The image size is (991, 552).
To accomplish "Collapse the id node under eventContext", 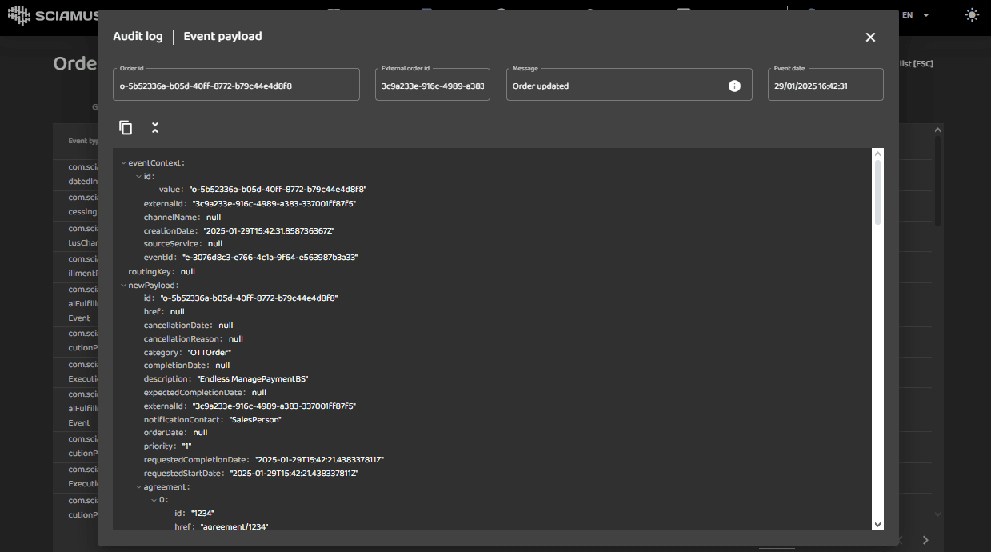I will (138, 177).
